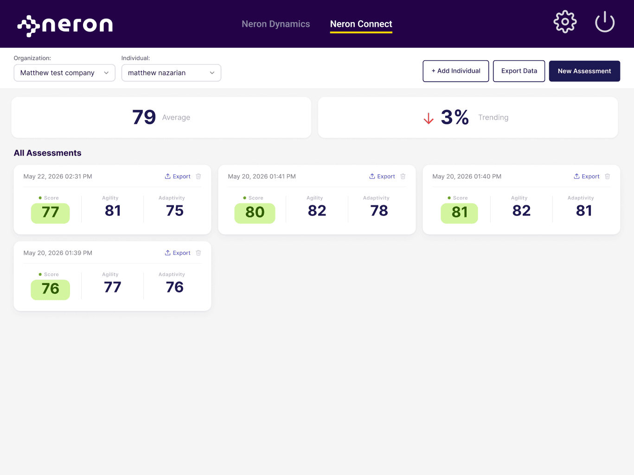This screenshot has height=475, width=634.
Task: Click the All Assessments heading
Action: (48, 153)
